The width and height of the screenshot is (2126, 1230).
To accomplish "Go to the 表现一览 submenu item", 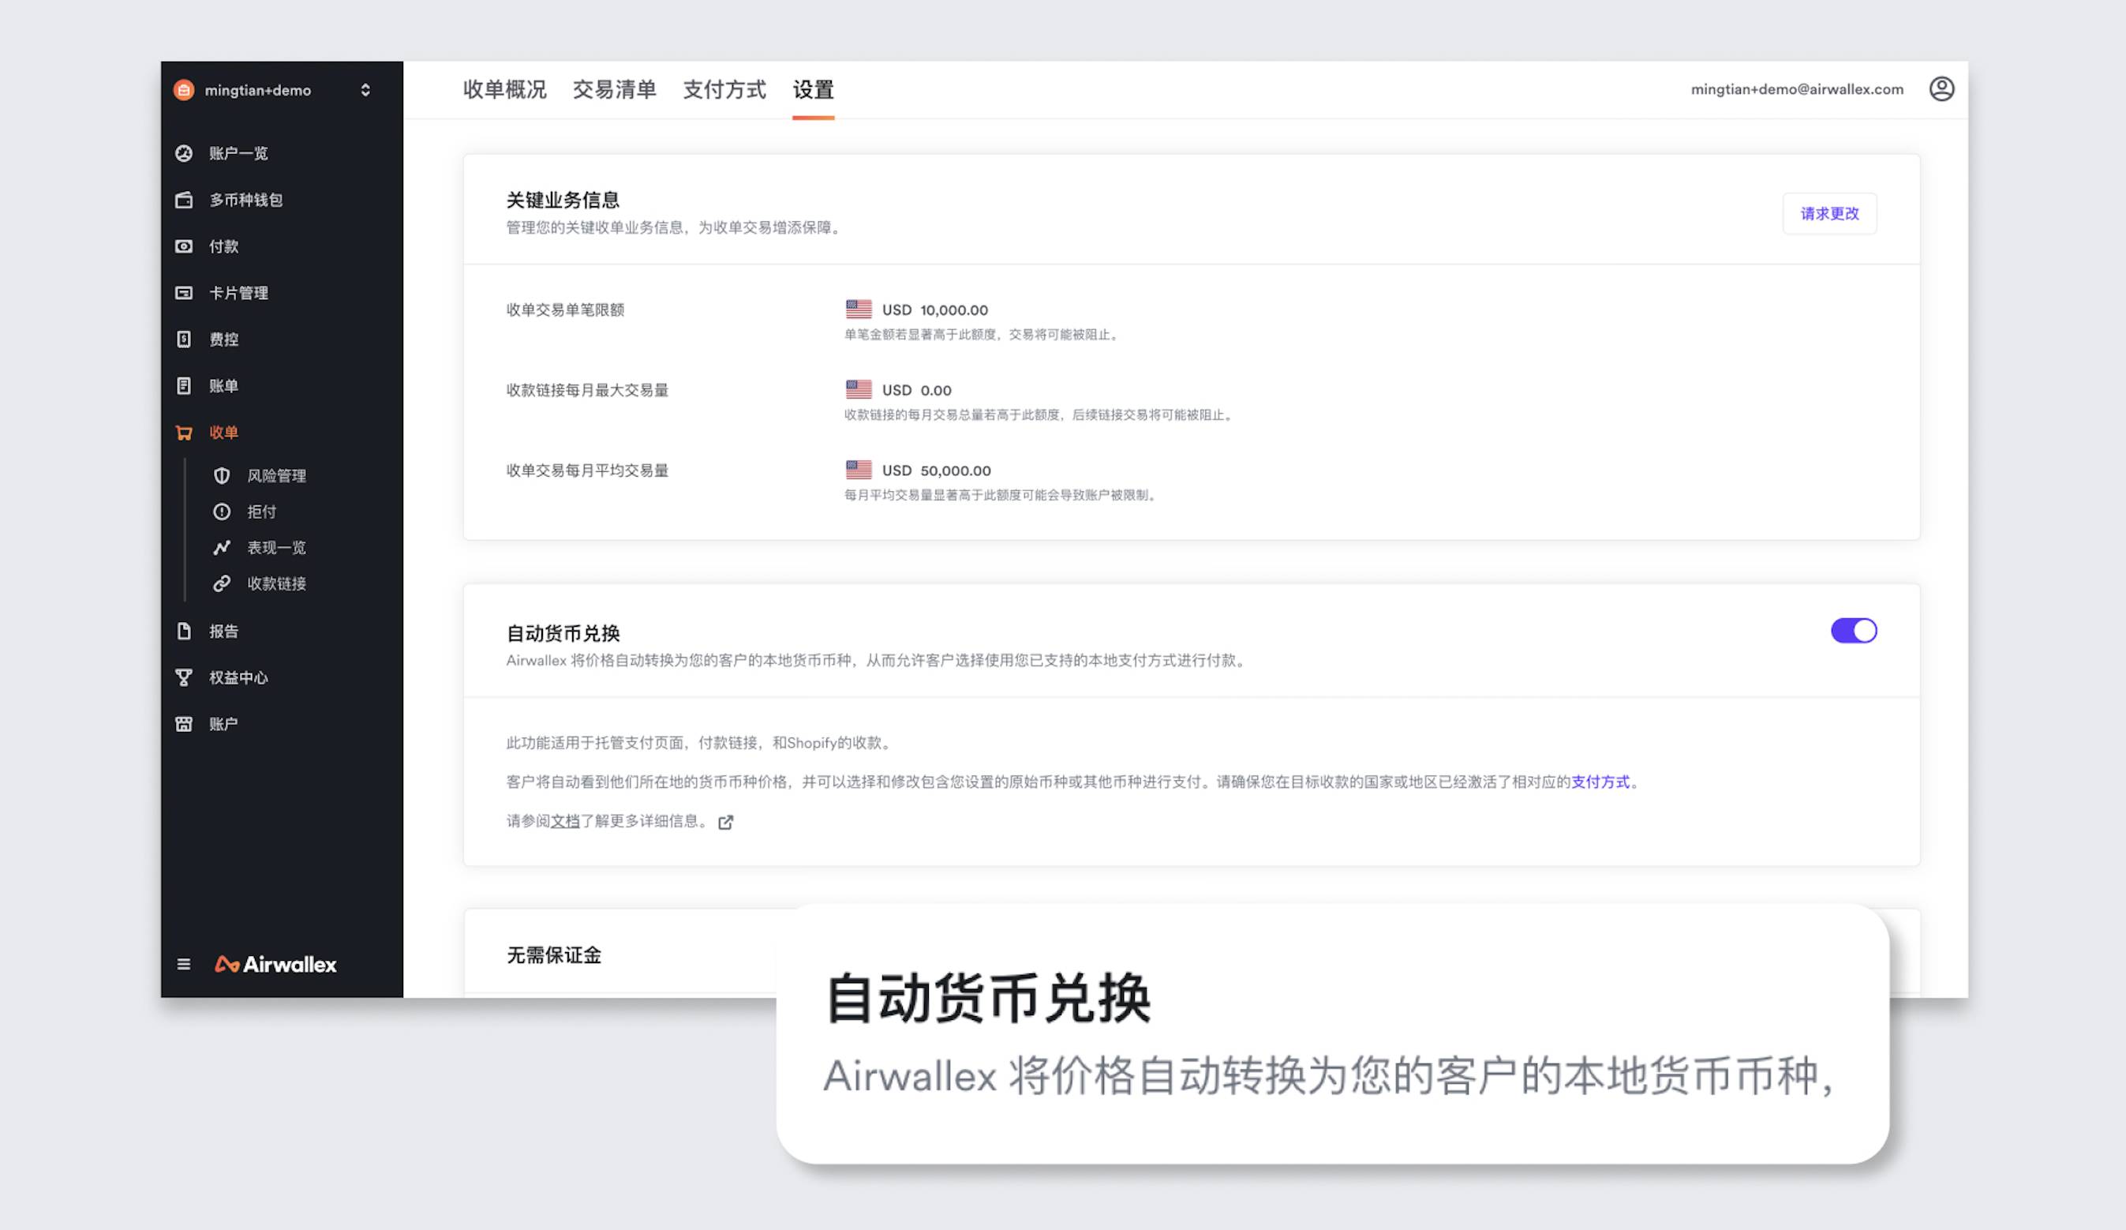I will 276,548.
